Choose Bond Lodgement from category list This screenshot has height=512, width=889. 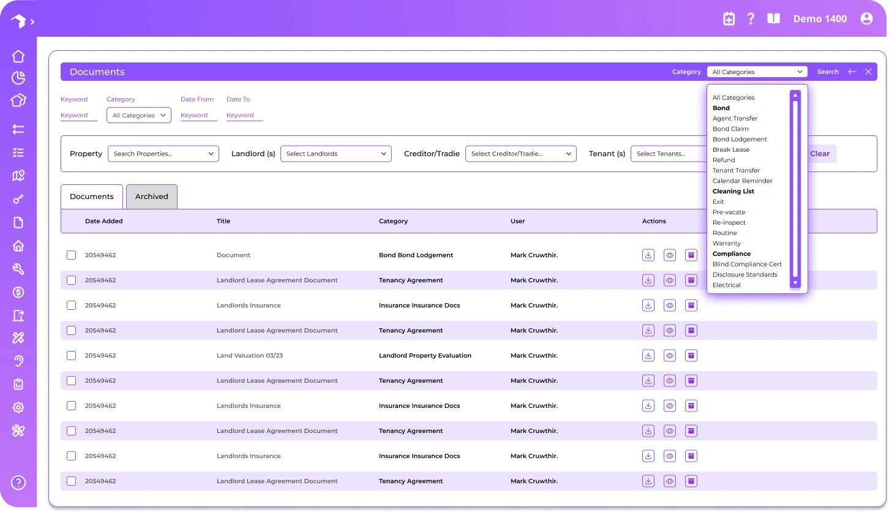[740, 139]
